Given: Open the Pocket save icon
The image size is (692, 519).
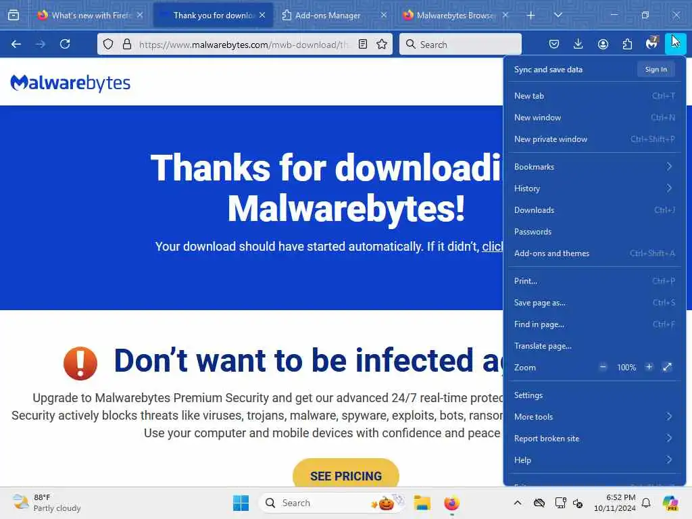Looking at the screenshot, I should 554,44.
